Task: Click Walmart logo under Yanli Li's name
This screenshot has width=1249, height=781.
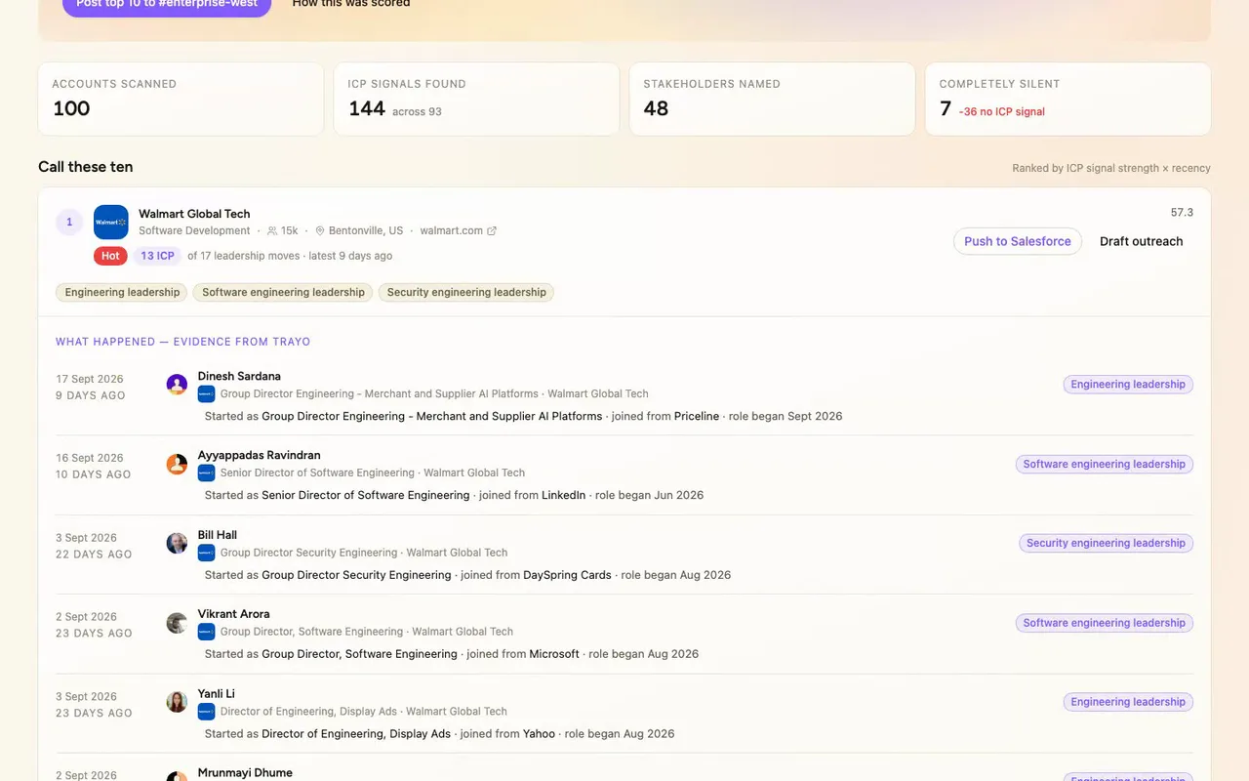Action: coord(206,712)
